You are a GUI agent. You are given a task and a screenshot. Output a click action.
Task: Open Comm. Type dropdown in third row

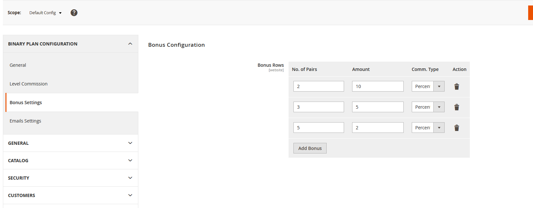pos(428,128)
